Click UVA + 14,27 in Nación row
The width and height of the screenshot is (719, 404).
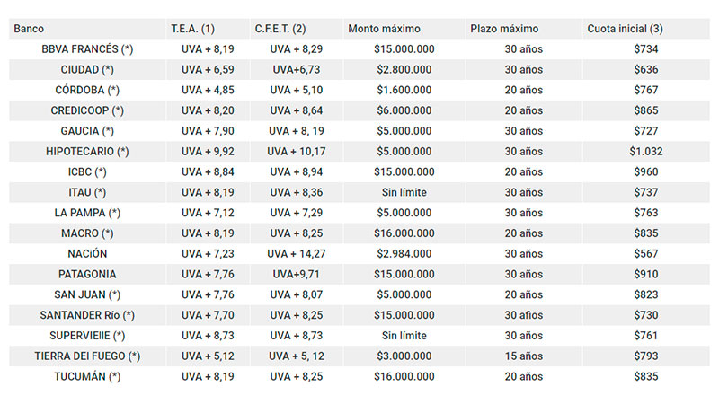click(x=297, y=254)
